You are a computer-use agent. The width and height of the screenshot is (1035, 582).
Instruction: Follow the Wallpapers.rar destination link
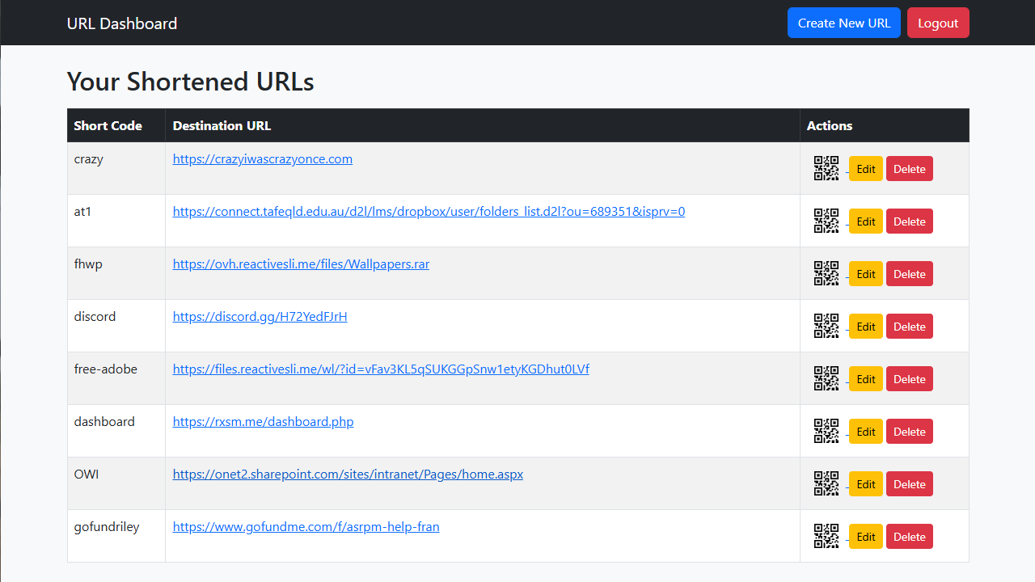301,264
